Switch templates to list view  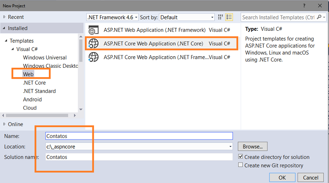coord(229,17)
